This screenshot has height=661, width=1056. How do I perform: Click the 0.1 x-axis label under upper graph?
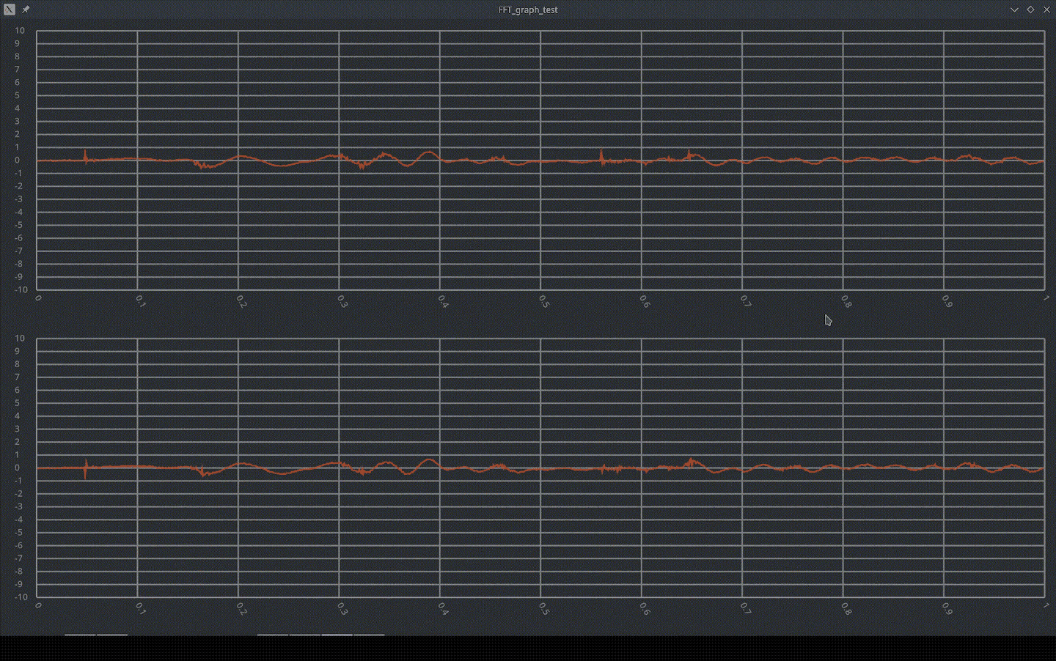coord(140,301)
